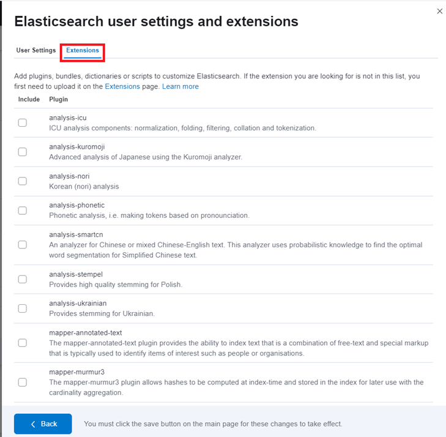Viewport: 446px width, 437px height.
Task: Include the mapper-murmur3 plugin
Action: click(x=23, y=382)
